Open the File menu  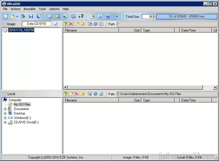[x=5, y=9]
